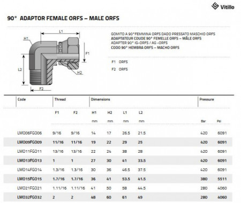Click the F1 ORFS legend entry
The height and width of the screenshot is (203, 241).
119,62
